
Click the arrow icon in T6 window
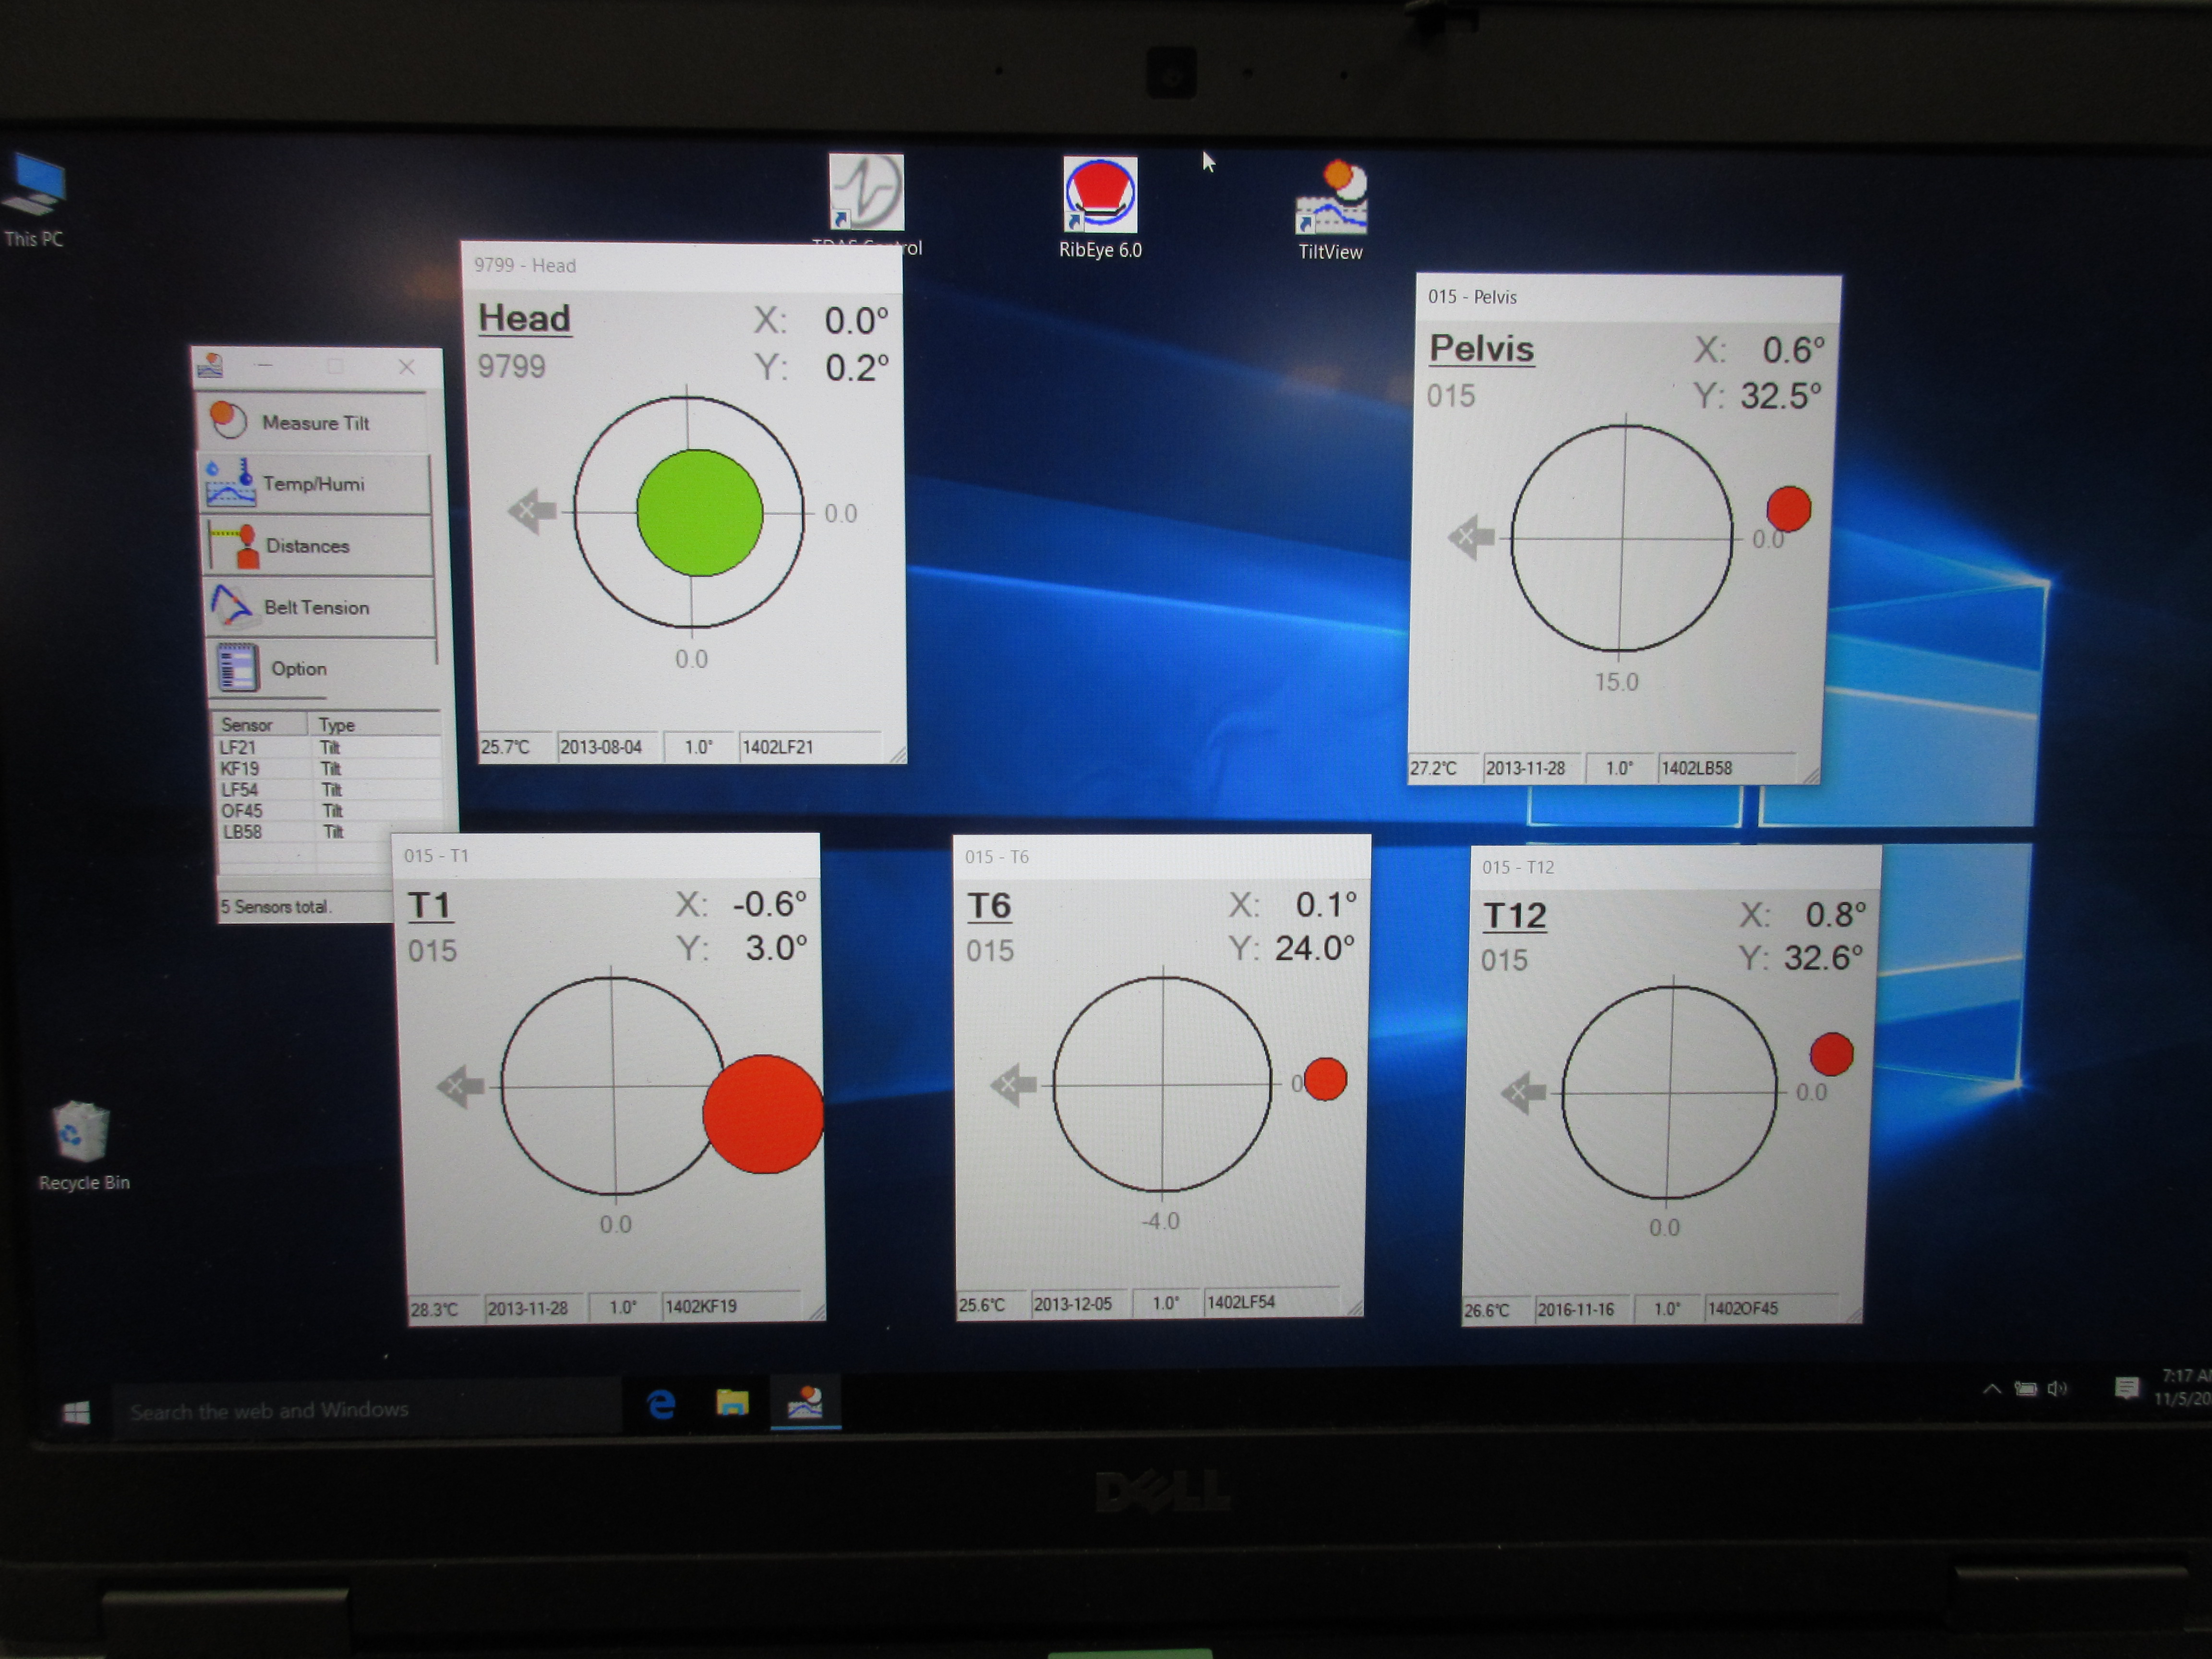(x=1013, y=1084)
